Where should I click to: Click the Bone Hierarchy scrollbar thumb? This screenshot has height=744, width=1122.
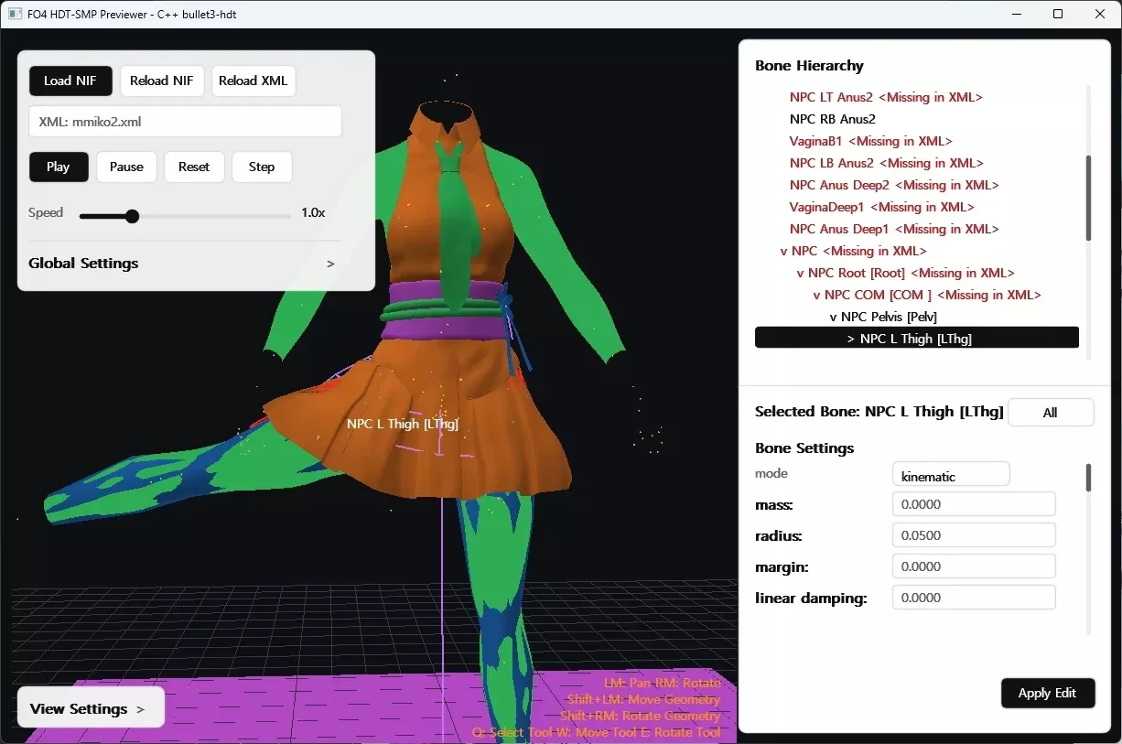[x=1088, y=198]
